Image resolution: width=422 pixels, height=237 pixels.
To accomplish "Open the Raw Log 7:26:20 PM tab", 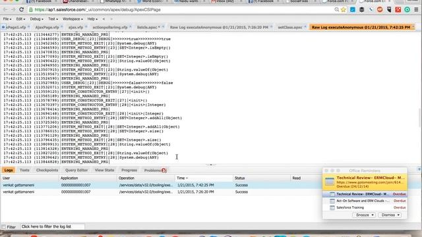I will (x=219, y=28).
